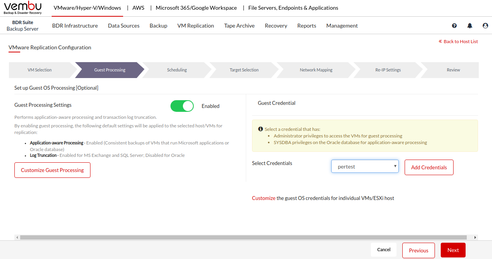Open the user account profile icon

(x=485, y=26)
